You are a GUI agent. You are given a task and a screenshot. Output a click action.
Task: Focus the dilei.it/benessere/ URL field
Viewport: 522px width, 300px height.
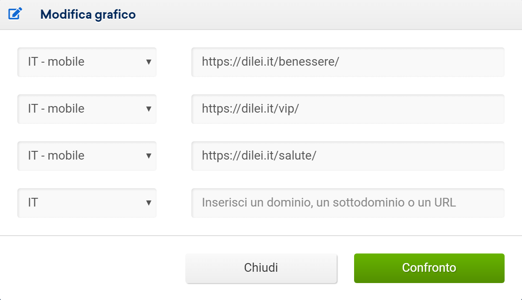(x=348, y=62)
